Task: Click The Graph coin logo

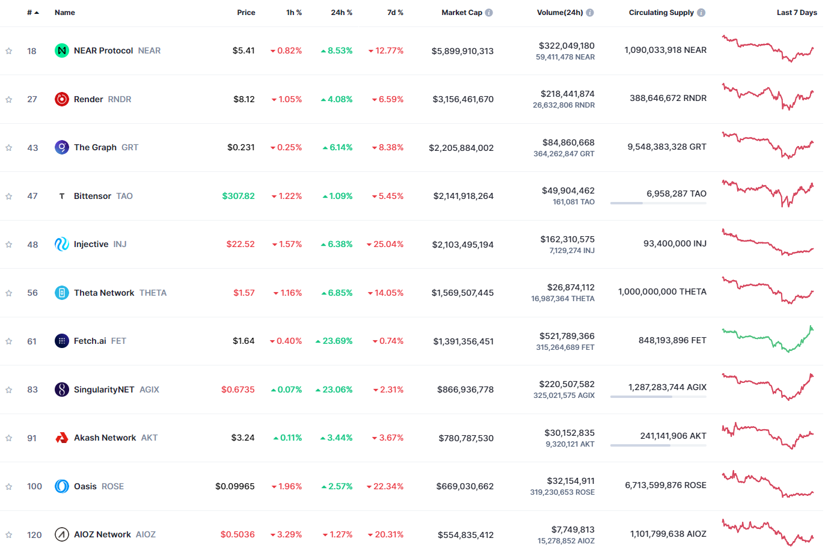Action: pyautogui.click(x=62, y=147)
